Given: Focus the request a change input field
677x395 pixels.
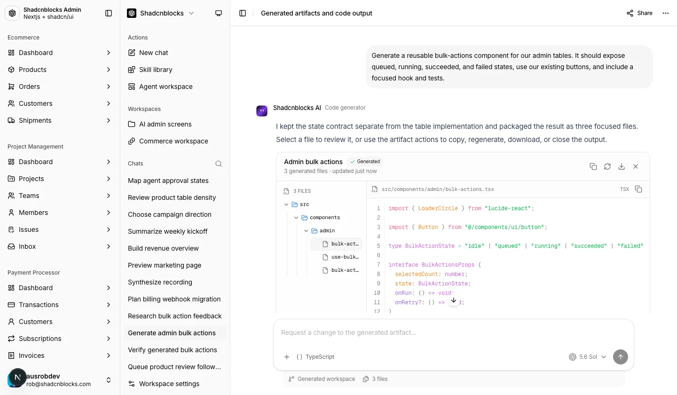Looking at the screenshot, I should (454, 332).
